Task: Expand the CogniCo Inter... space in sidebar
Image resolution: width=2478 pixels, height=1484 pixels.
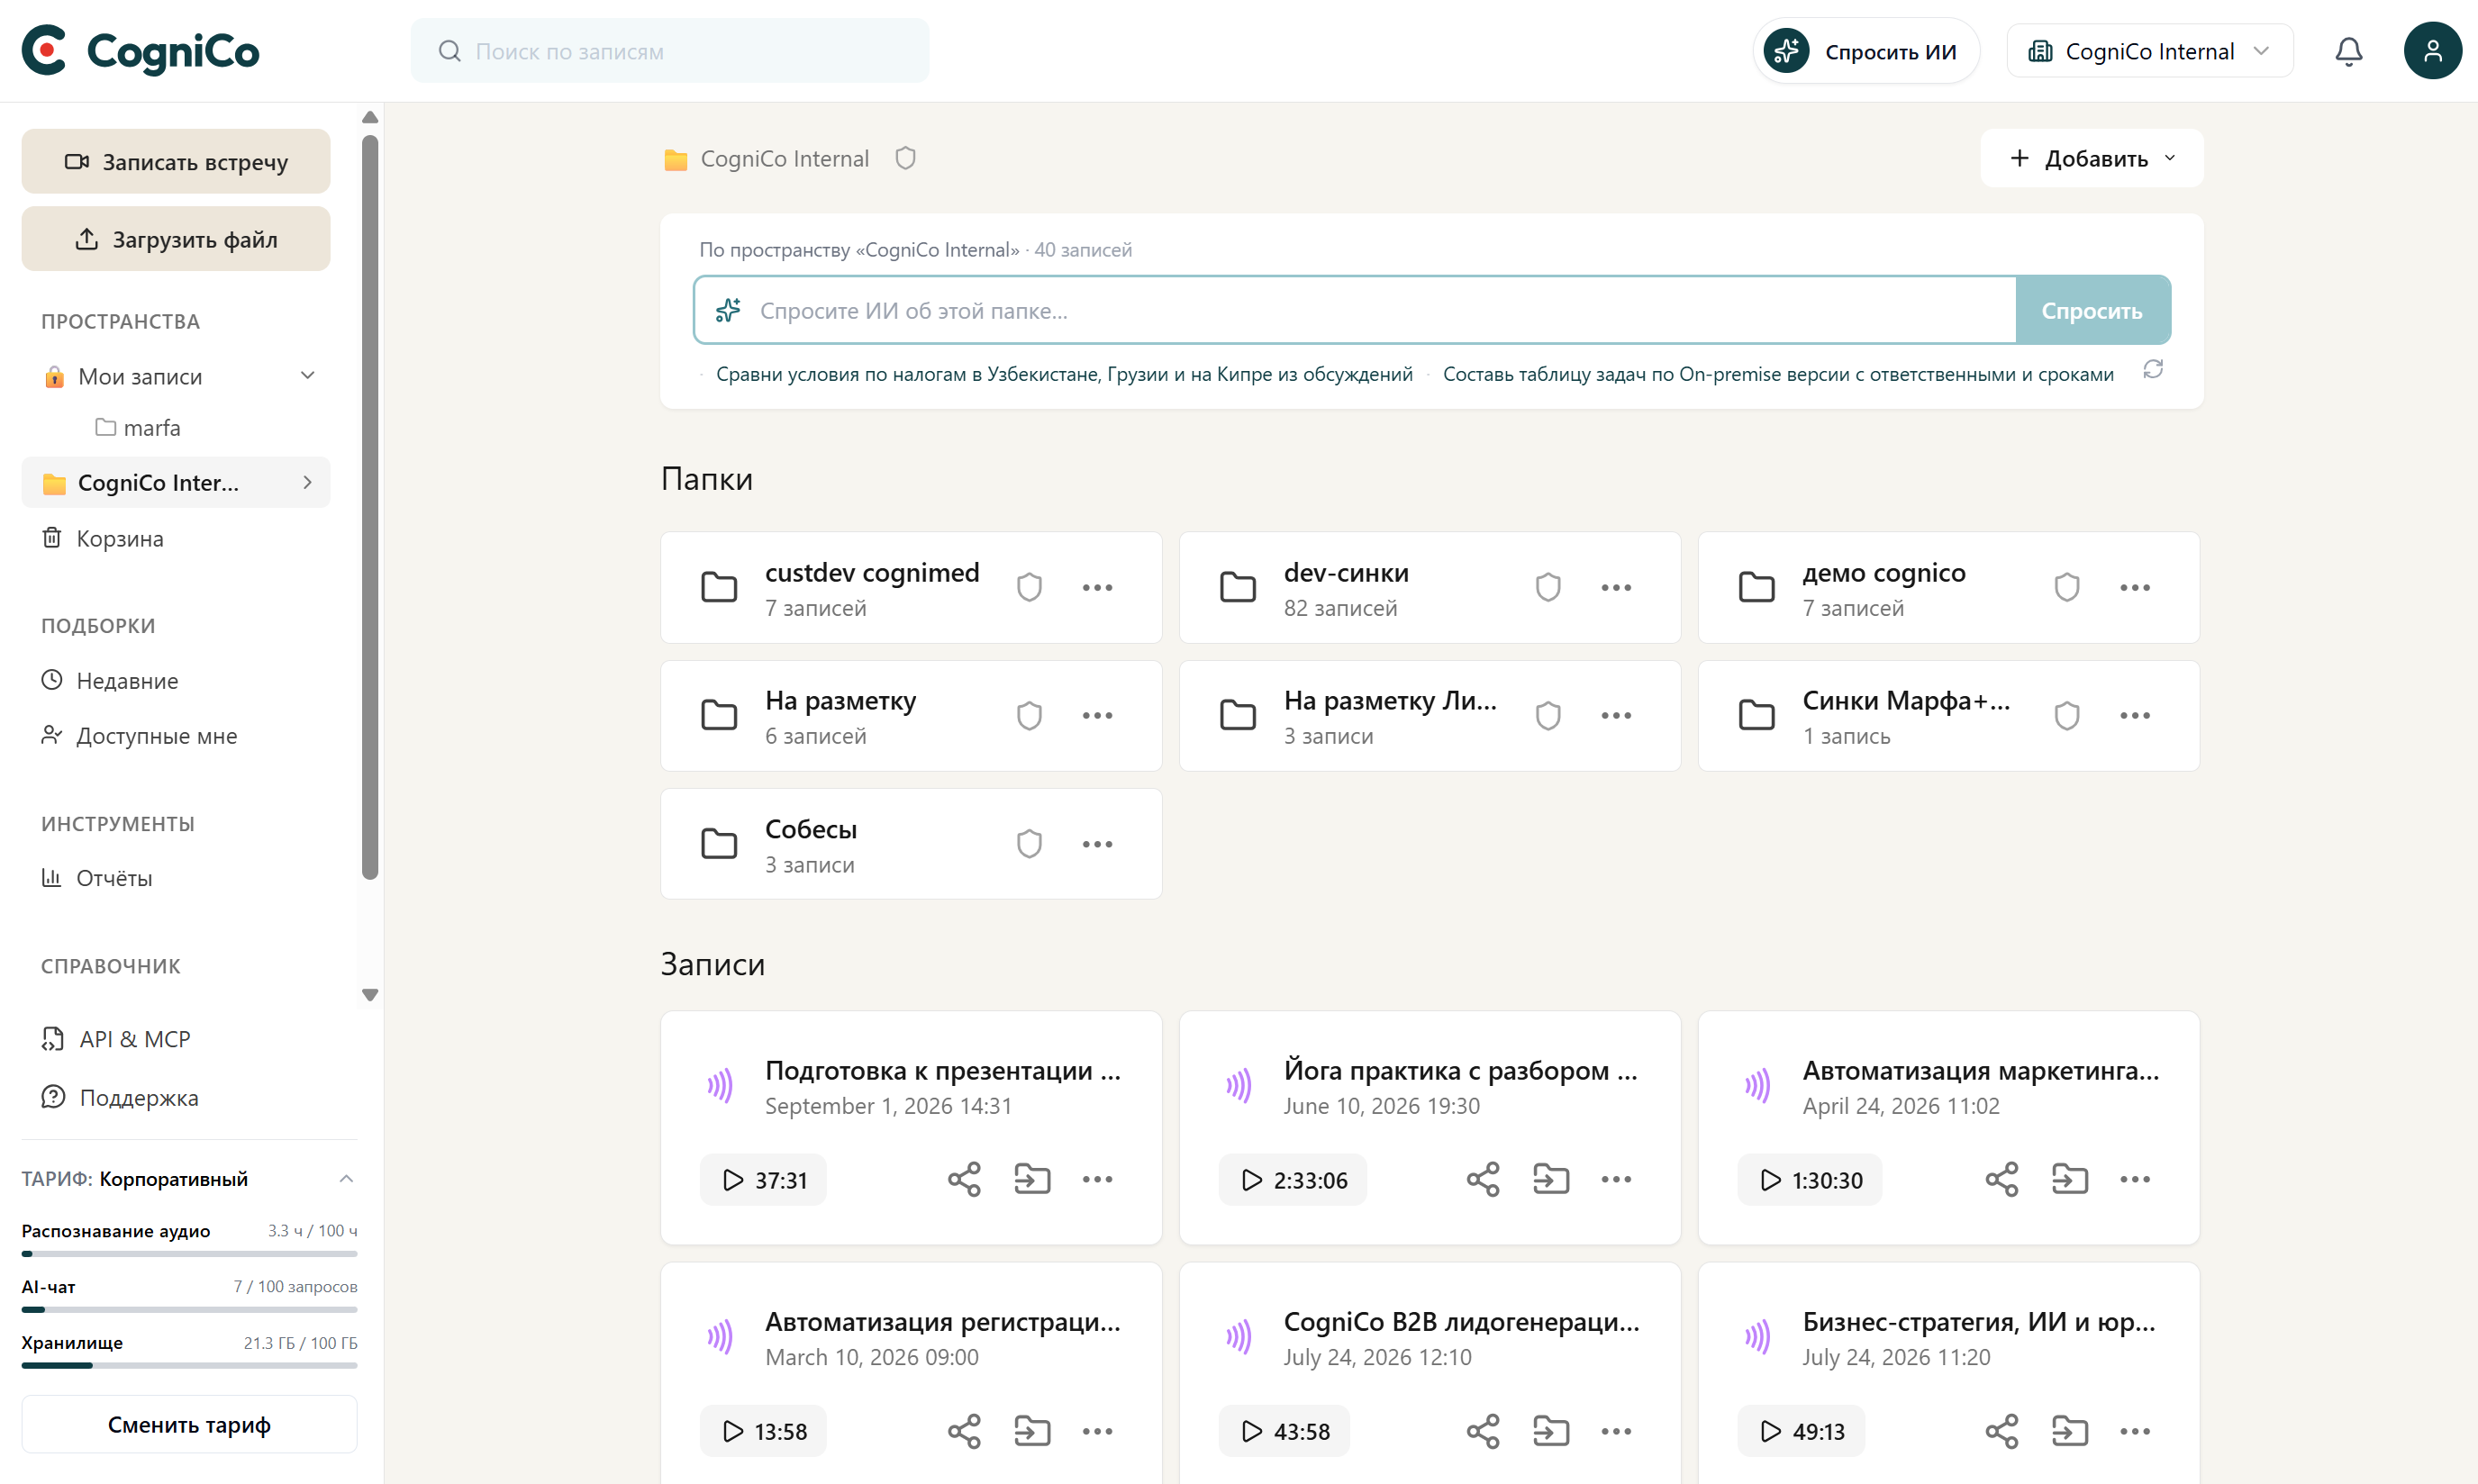Action: [x=307, y=482]
